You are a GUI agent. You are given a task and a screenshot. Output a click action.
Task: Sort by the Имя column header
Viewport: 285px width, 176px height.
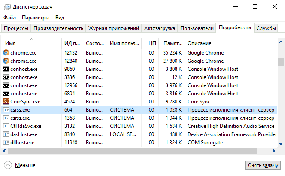(31, 43)
